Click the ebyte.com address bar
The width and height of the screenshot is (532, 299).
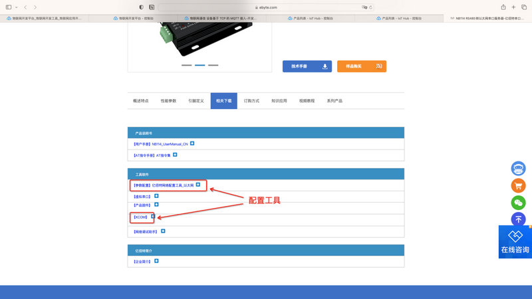coord(266,7)
